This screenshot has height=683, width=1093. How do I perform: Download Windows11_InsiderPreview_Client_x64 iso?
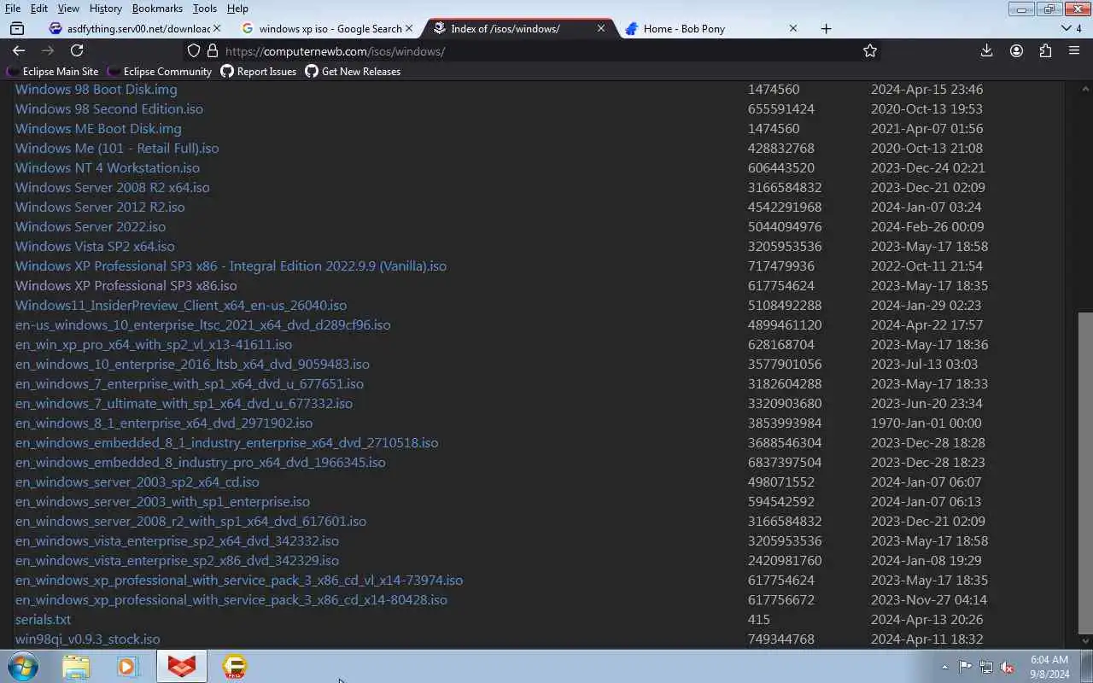pos(181,305)
